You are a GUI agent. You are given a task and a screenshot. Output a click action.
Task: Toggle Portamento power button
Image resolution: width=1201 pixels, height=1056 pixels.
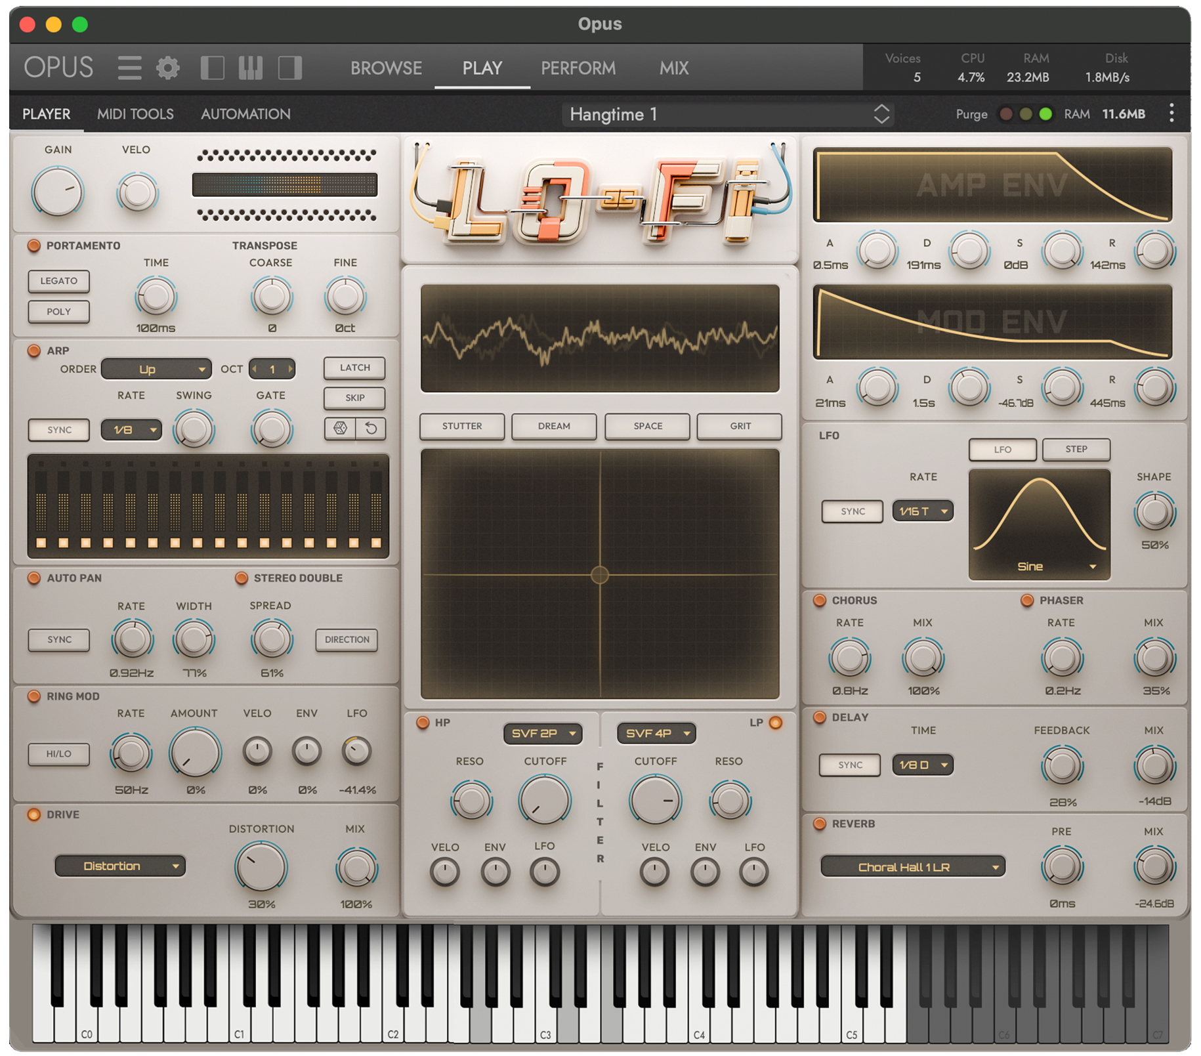33,245
